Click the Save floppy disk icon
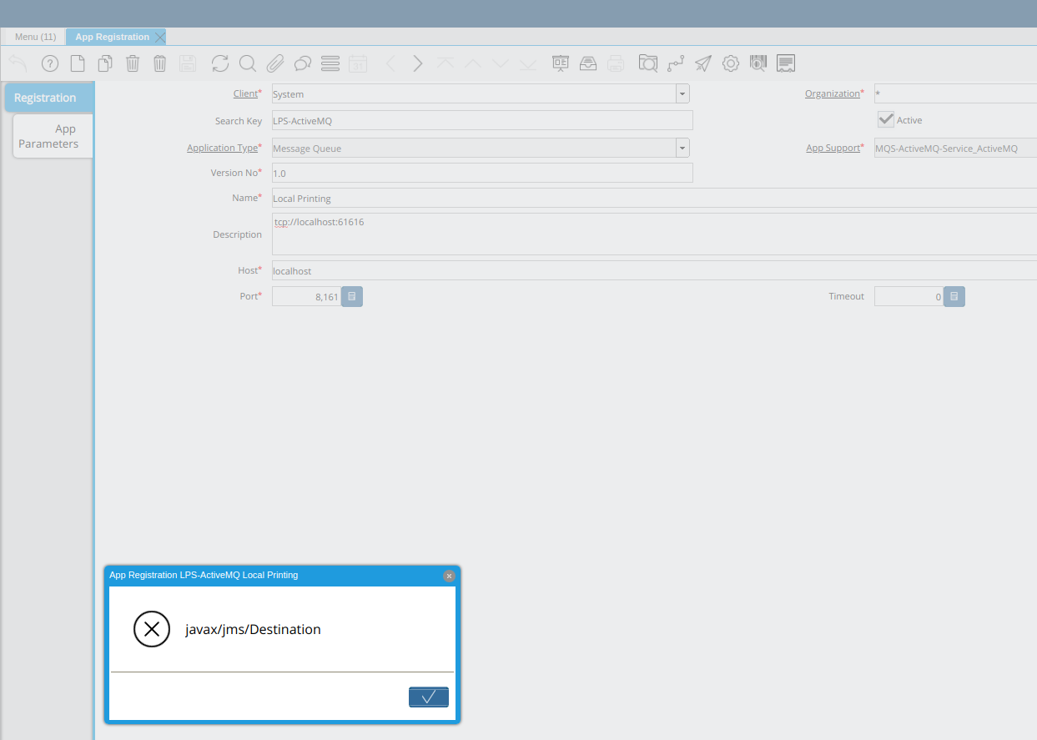 [188, 63]
